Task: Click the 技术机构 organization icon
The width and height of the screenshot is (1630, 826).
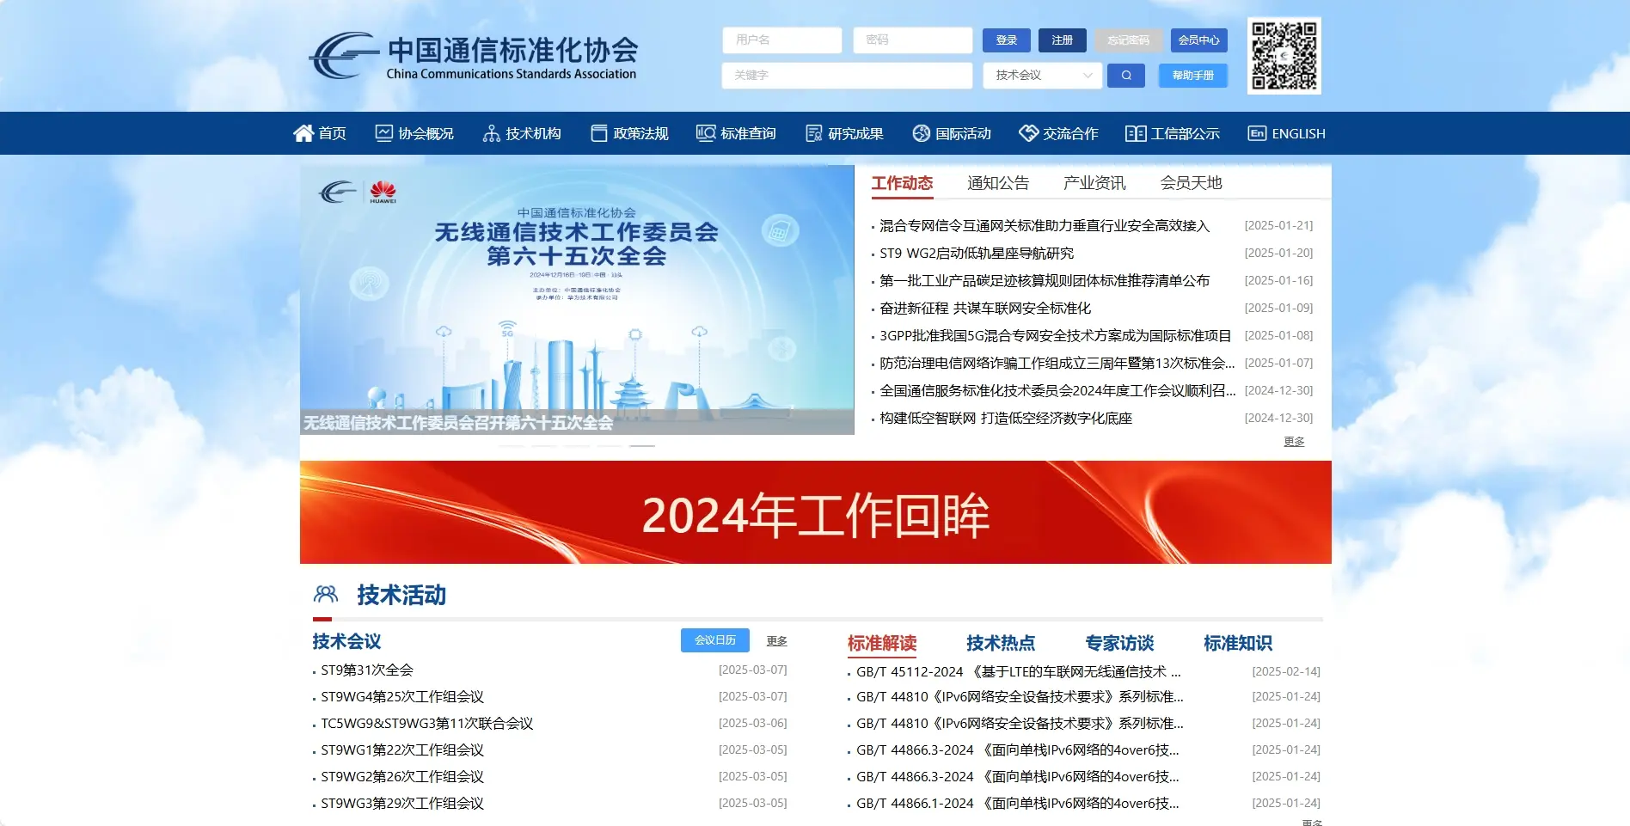Action: pos(491,132)
